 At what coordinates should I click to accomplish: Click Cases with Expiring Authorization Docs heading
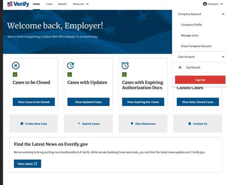(x=142, y=85)
